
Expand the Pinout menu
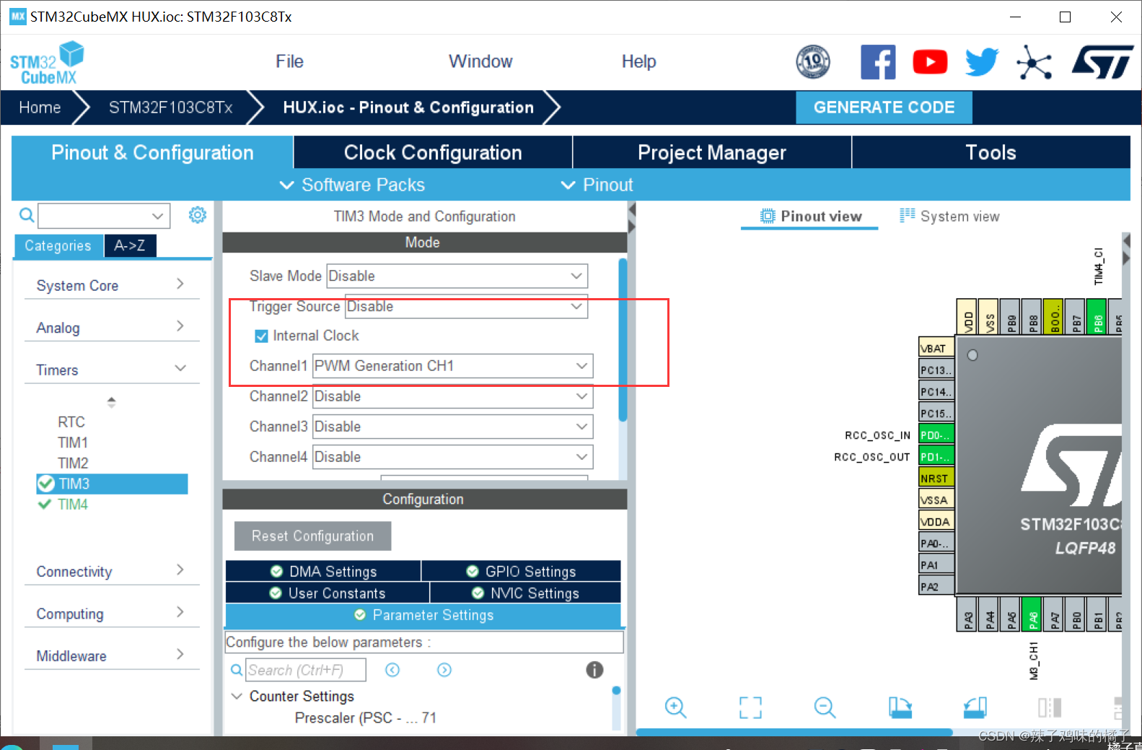pyautogui.click(x=597, y=185)
